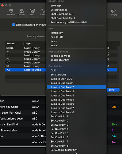Select Set Start CUE
Image resolution: width=122 pixels, height=154 pixels.
(x=76, y=75)
